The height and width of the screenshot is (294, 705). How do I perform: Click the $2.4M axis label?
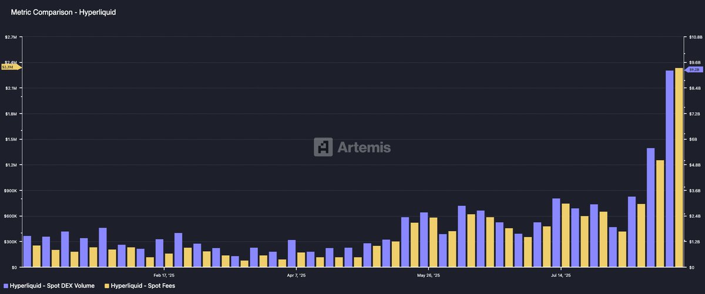click(11, 62)
